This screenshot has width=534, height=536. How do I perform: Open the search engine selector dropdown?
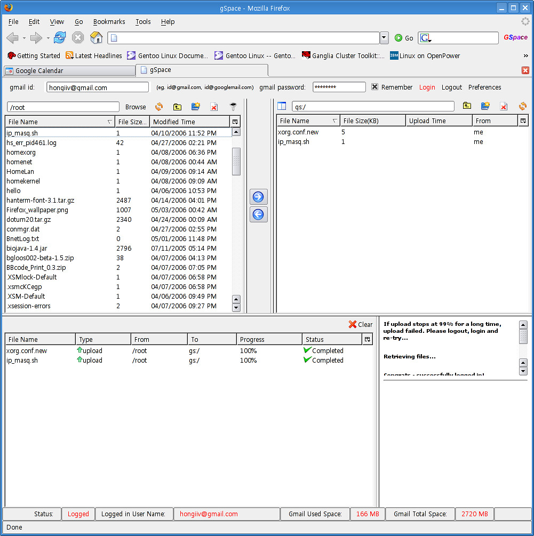pyautogui.click(x=425, y=38)
